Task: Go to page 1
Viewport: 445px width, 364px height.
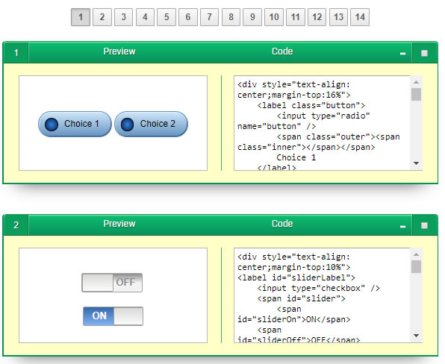Action: coord(81,17)
